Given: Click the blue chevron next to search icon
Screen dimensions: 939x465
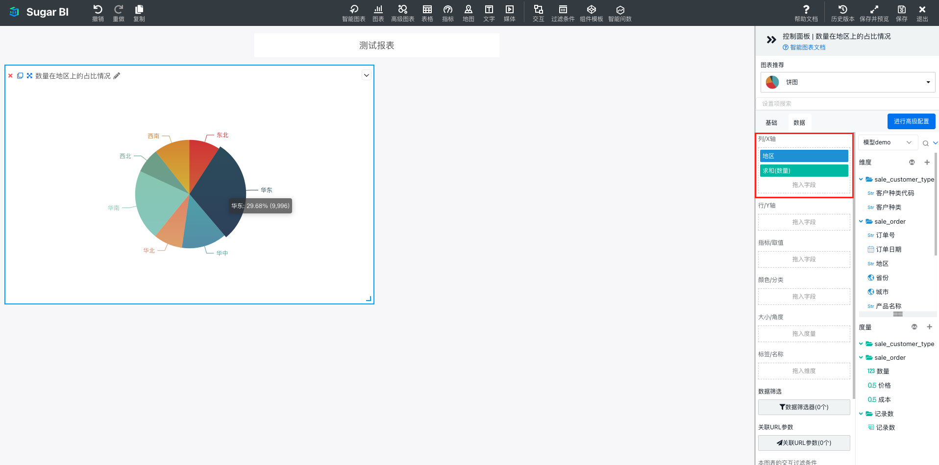Looking at the screenshot, I should [936, 143].
